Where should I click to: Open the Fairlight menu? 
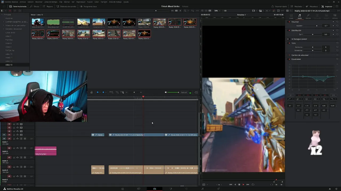[104, 2]
